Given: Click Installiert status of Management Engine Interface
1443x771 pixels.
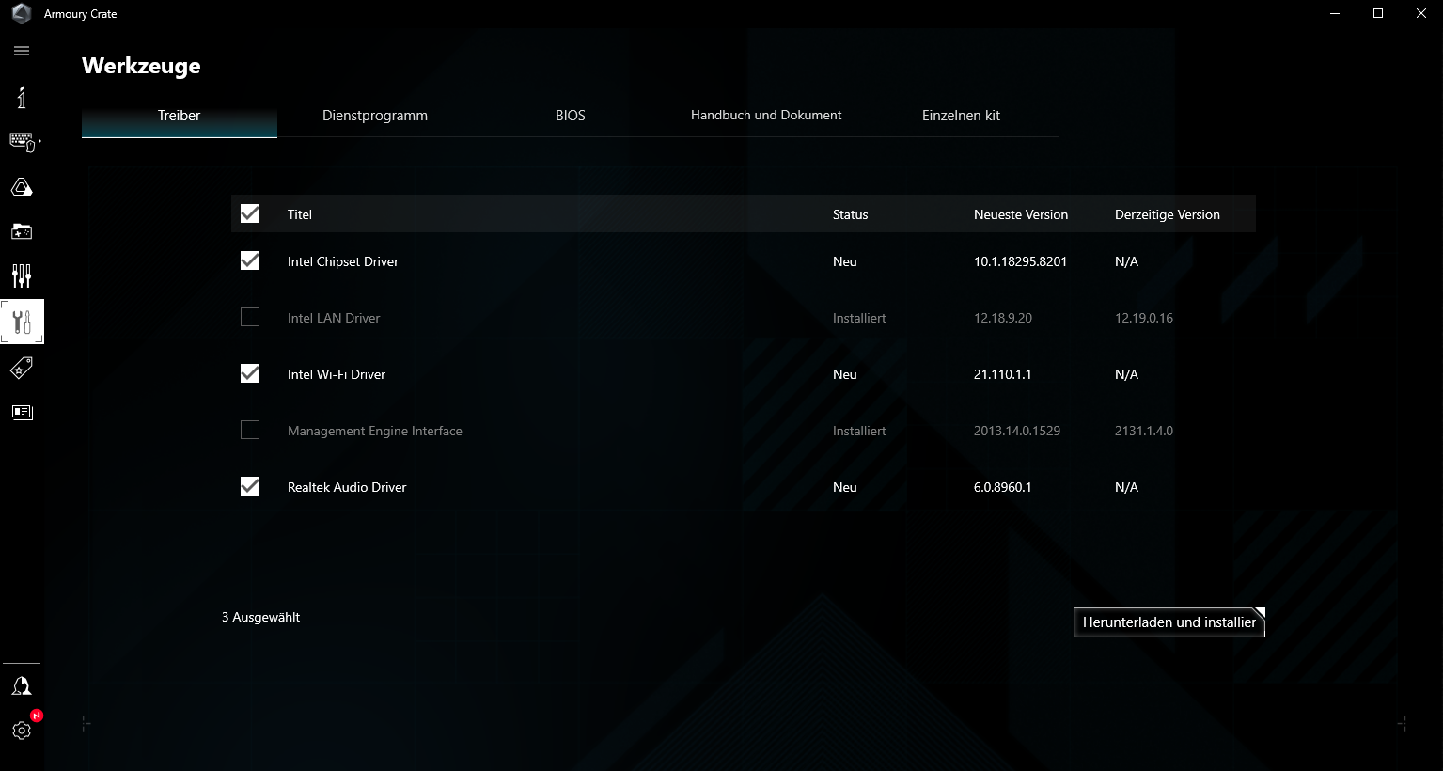Looking at the screenshot, I should pyautogui.click(x=859, y=431).
